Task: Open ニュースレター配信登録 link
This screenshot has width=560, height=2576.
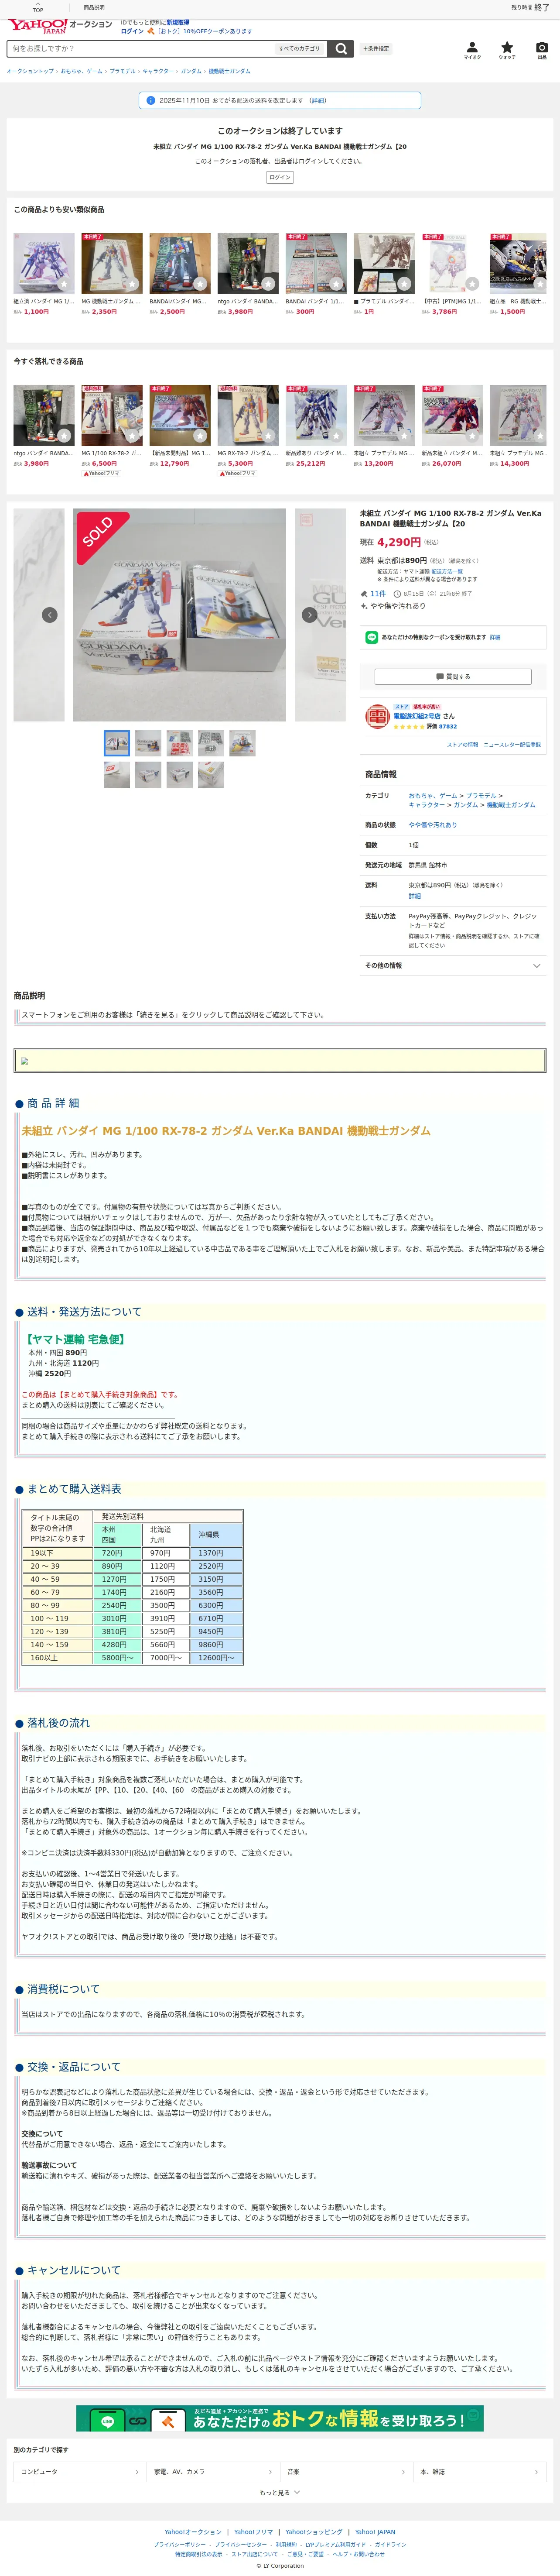Action: [x=512, y=744]
